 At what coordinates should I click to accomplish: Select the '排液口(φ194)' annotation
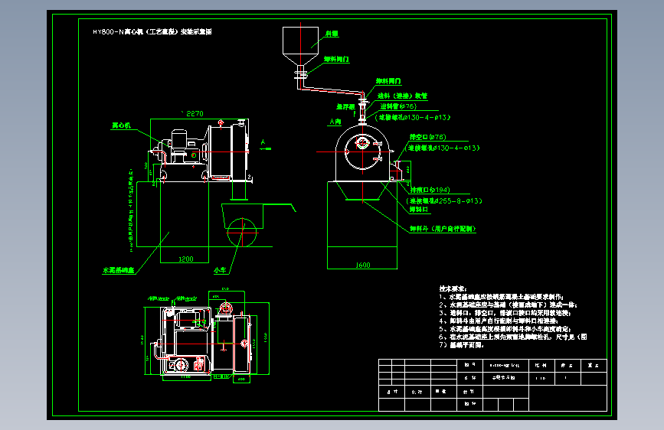click(x=430, y=190)
